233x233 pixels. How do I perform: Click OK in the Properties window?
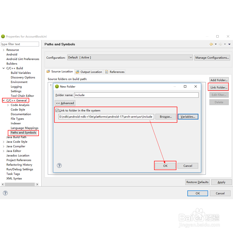click(x=197, y=193)
